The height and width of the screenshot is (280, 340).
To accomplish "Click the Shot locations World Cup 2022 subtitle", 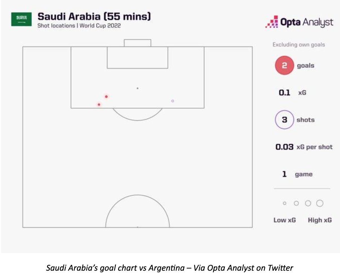I will pyautogui.click(x=79, y=26).
